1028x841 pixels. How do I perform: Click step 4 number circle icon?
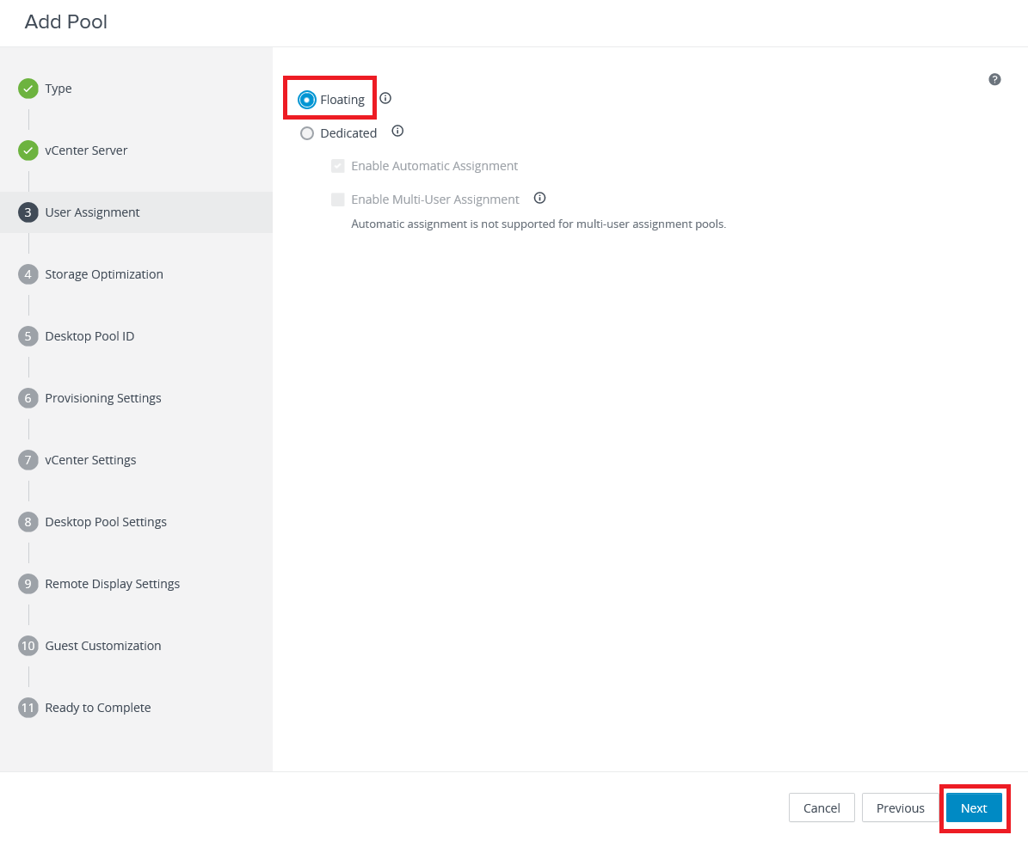[x=28, y=274]
